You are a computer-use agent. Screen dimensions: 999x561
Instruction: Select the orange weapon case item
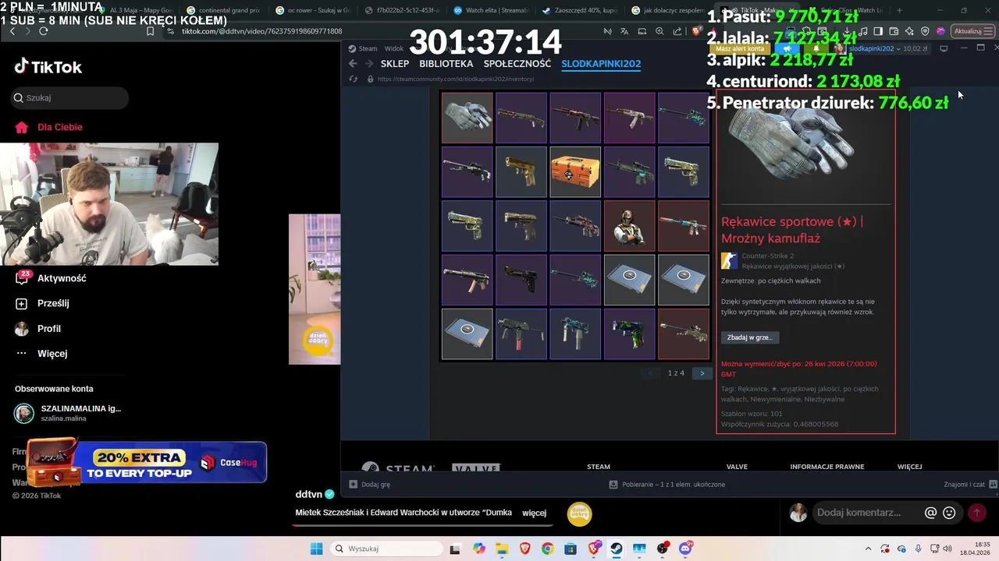tap(575, 172)
